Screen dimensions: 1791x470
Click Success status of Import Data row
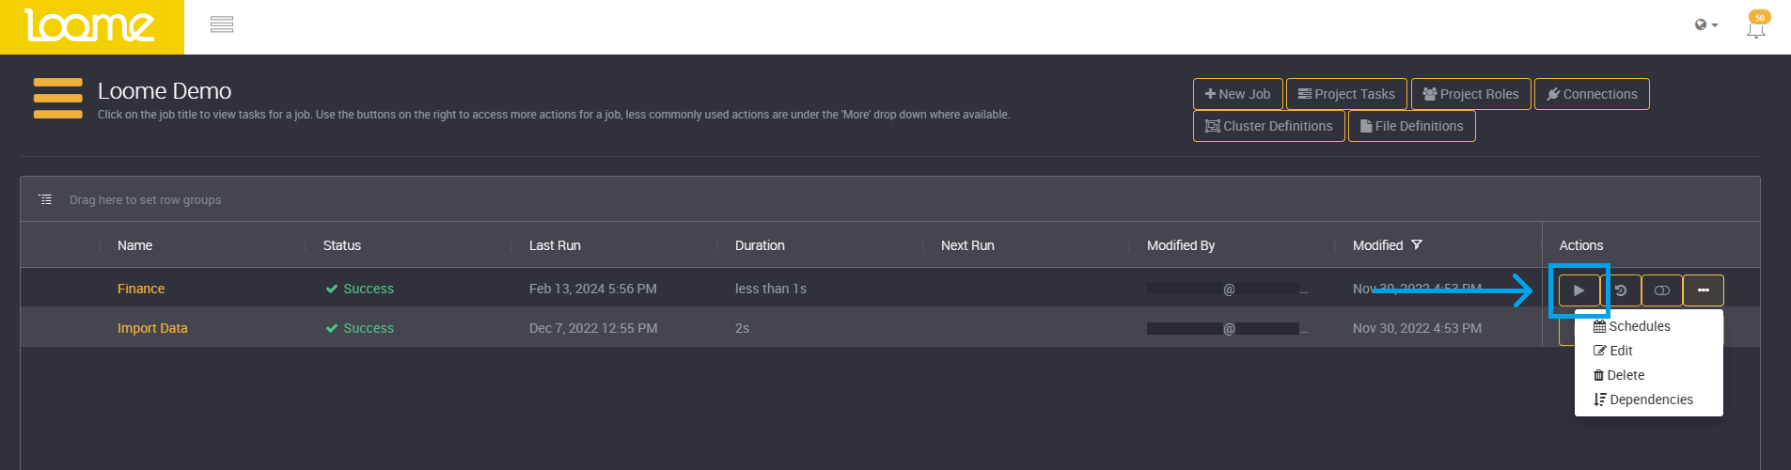359,328
